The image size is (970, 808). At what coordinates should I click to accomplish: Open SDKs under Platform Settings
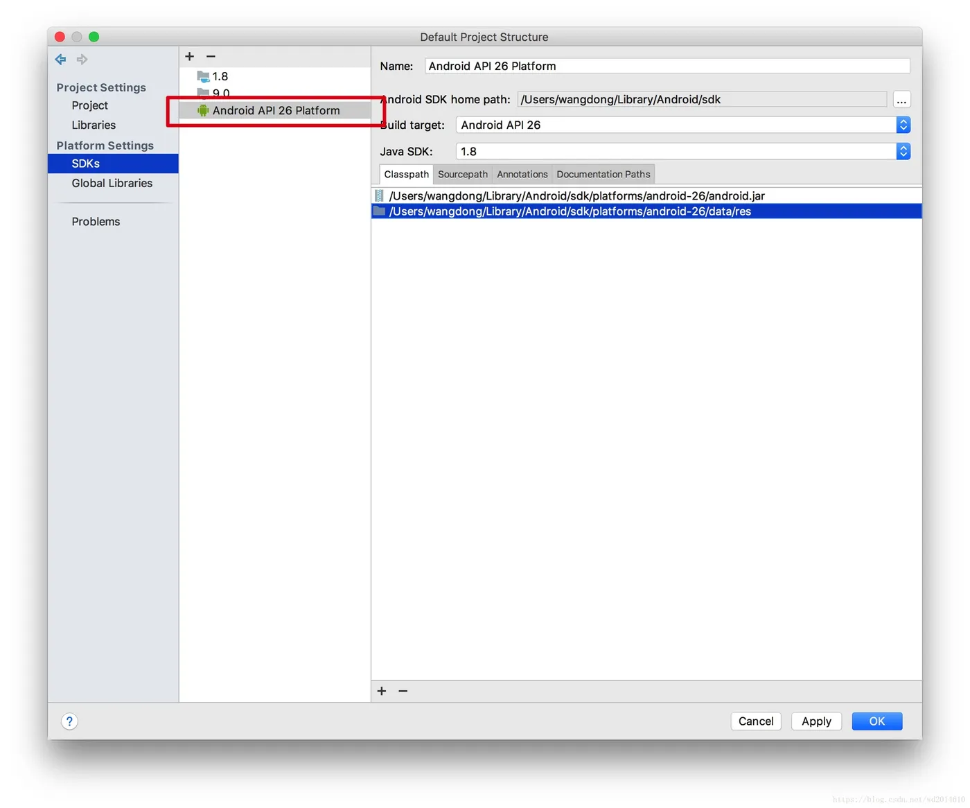point(113,164)
